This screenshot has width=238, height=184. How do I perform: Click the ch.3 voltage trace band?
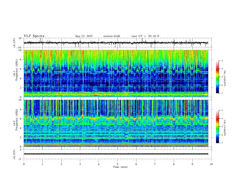pyautogui.click(x=116, y=154)
